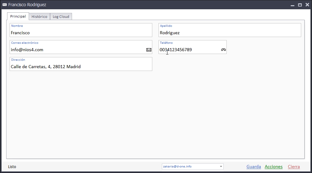Click into the Apellido field with Rodriguez
Viewport: 312px width, 173px height.
[x=230, y=33]
